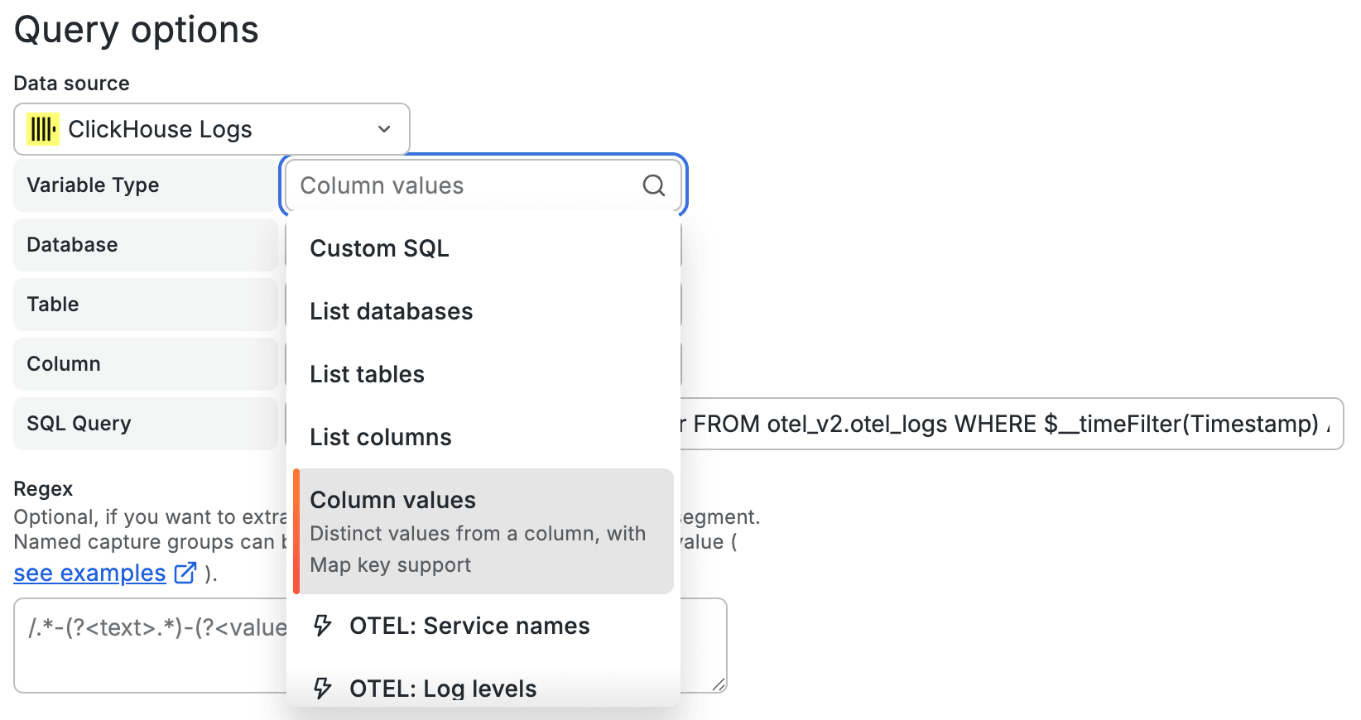This screenshot has width=1361, height=720.
Task: Click the search magnifier in Variable Type
Action: (654, 185)
